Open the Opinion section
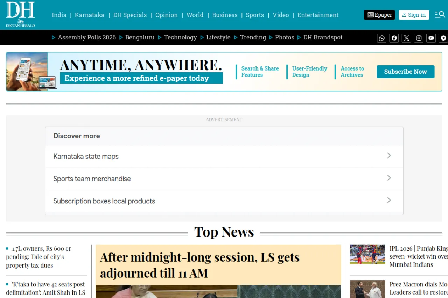This screenshot has width=448, height=298. tap(167, 15)
